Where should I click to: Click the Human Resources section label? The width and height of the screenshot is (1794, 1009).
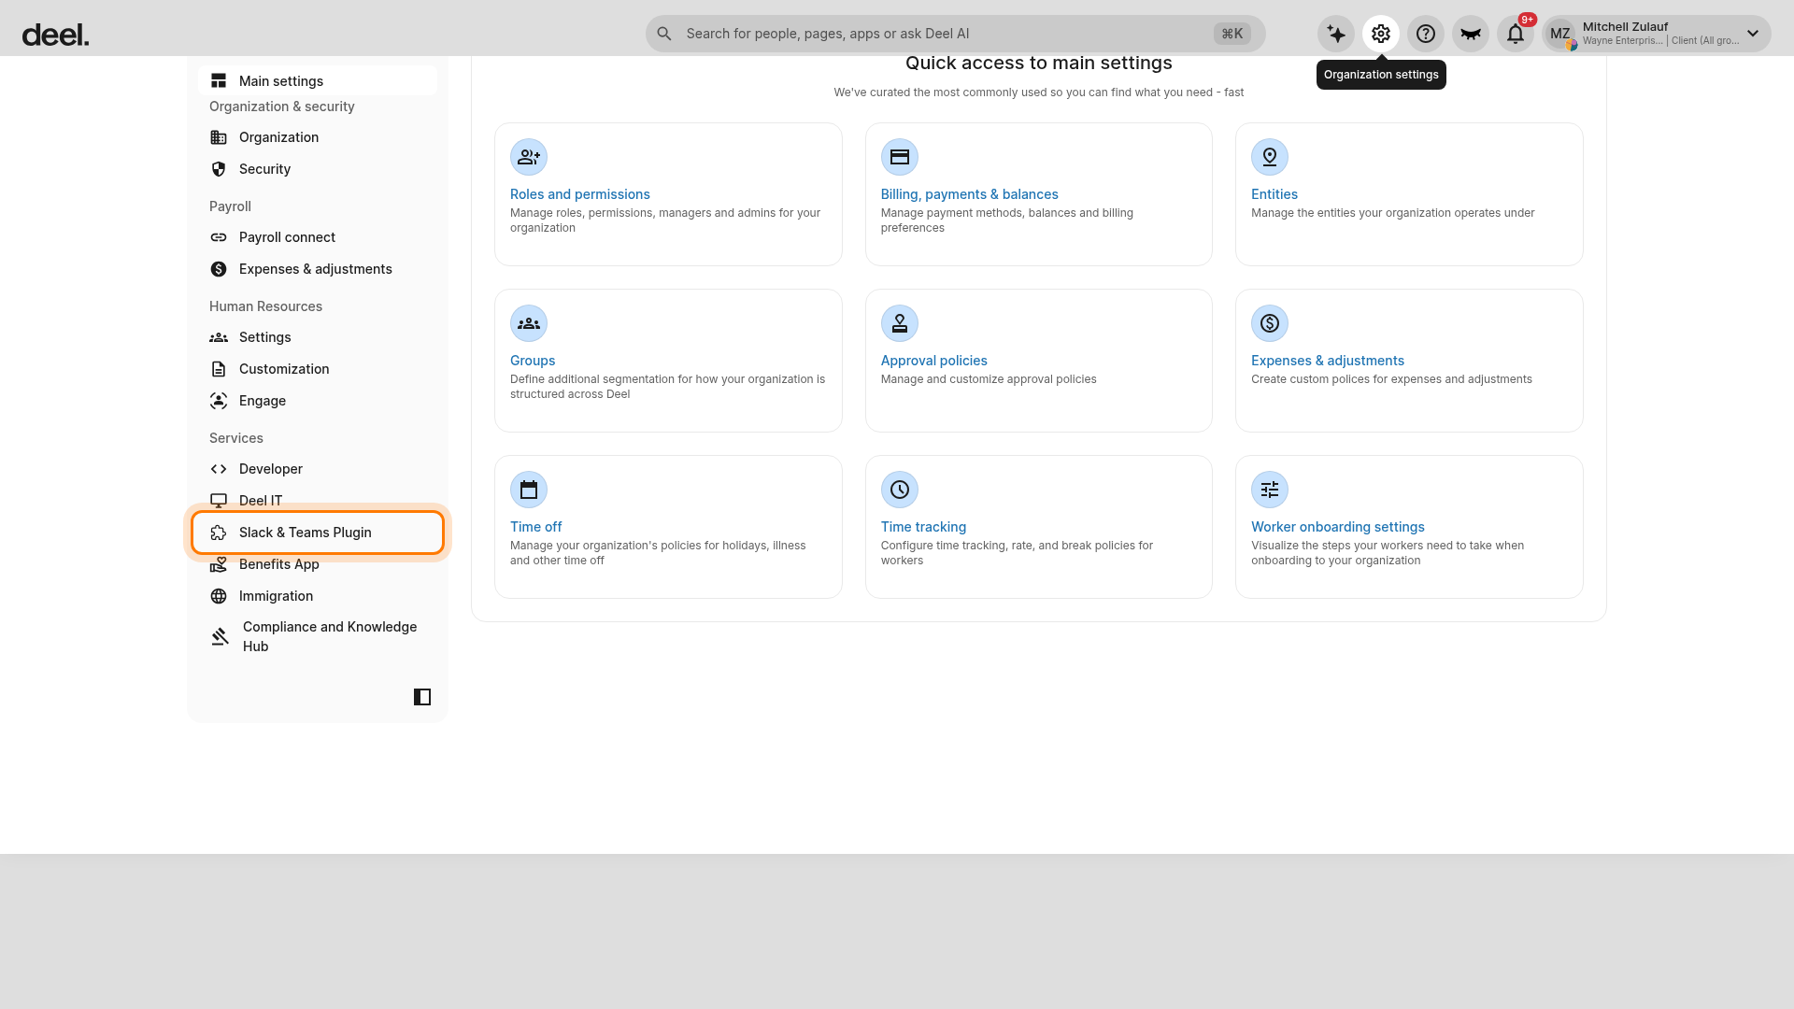pyautogui.click(x=265, y=306)
